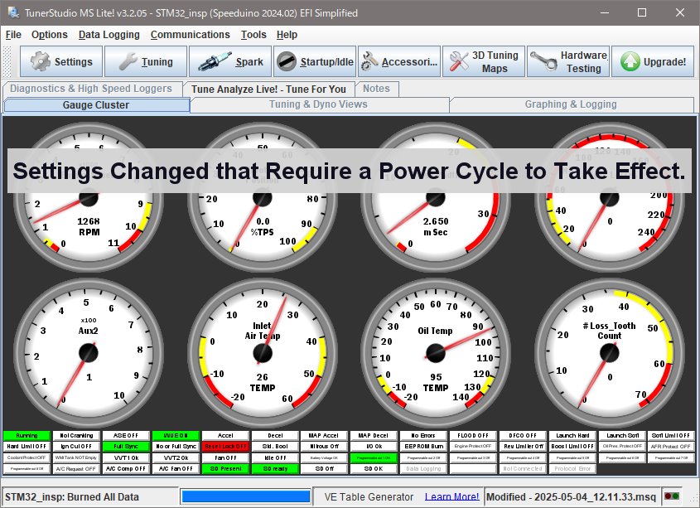Click the Idle OFF indicator
Viewport: 700px width, 508px height.
click(x=275, y=457)
